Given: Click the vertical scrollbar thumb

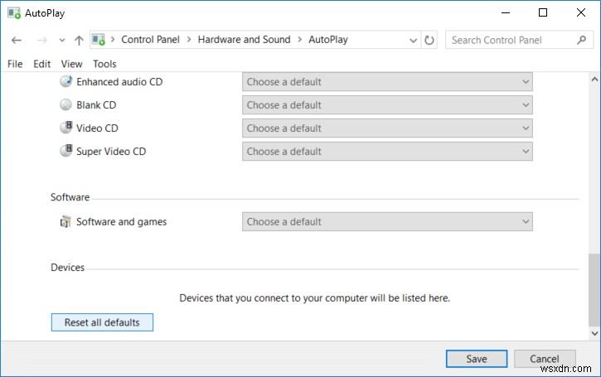Looking at the screenshot, I should [x=593, y=290].
